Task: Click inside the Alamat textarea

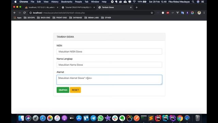Action: (x=109, y=80)
